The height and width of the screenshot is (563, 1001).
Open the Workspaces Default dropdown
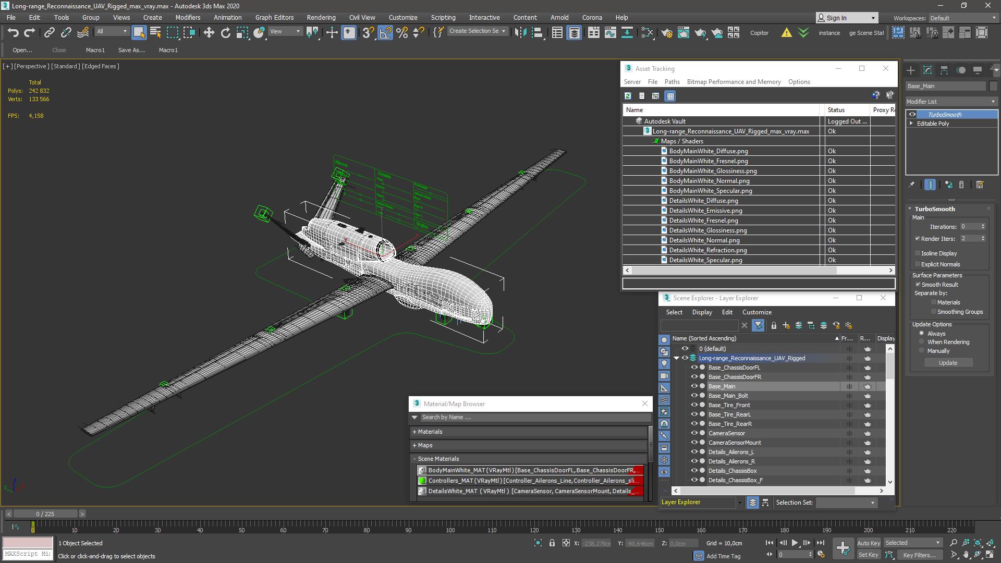(x=962, y=18)
